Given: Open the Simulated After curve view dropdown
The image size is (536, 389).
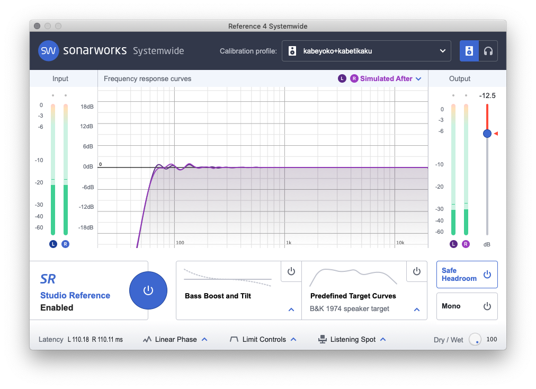Looking at the screenshot, I should pyautogui.click(x=391, y=78).
